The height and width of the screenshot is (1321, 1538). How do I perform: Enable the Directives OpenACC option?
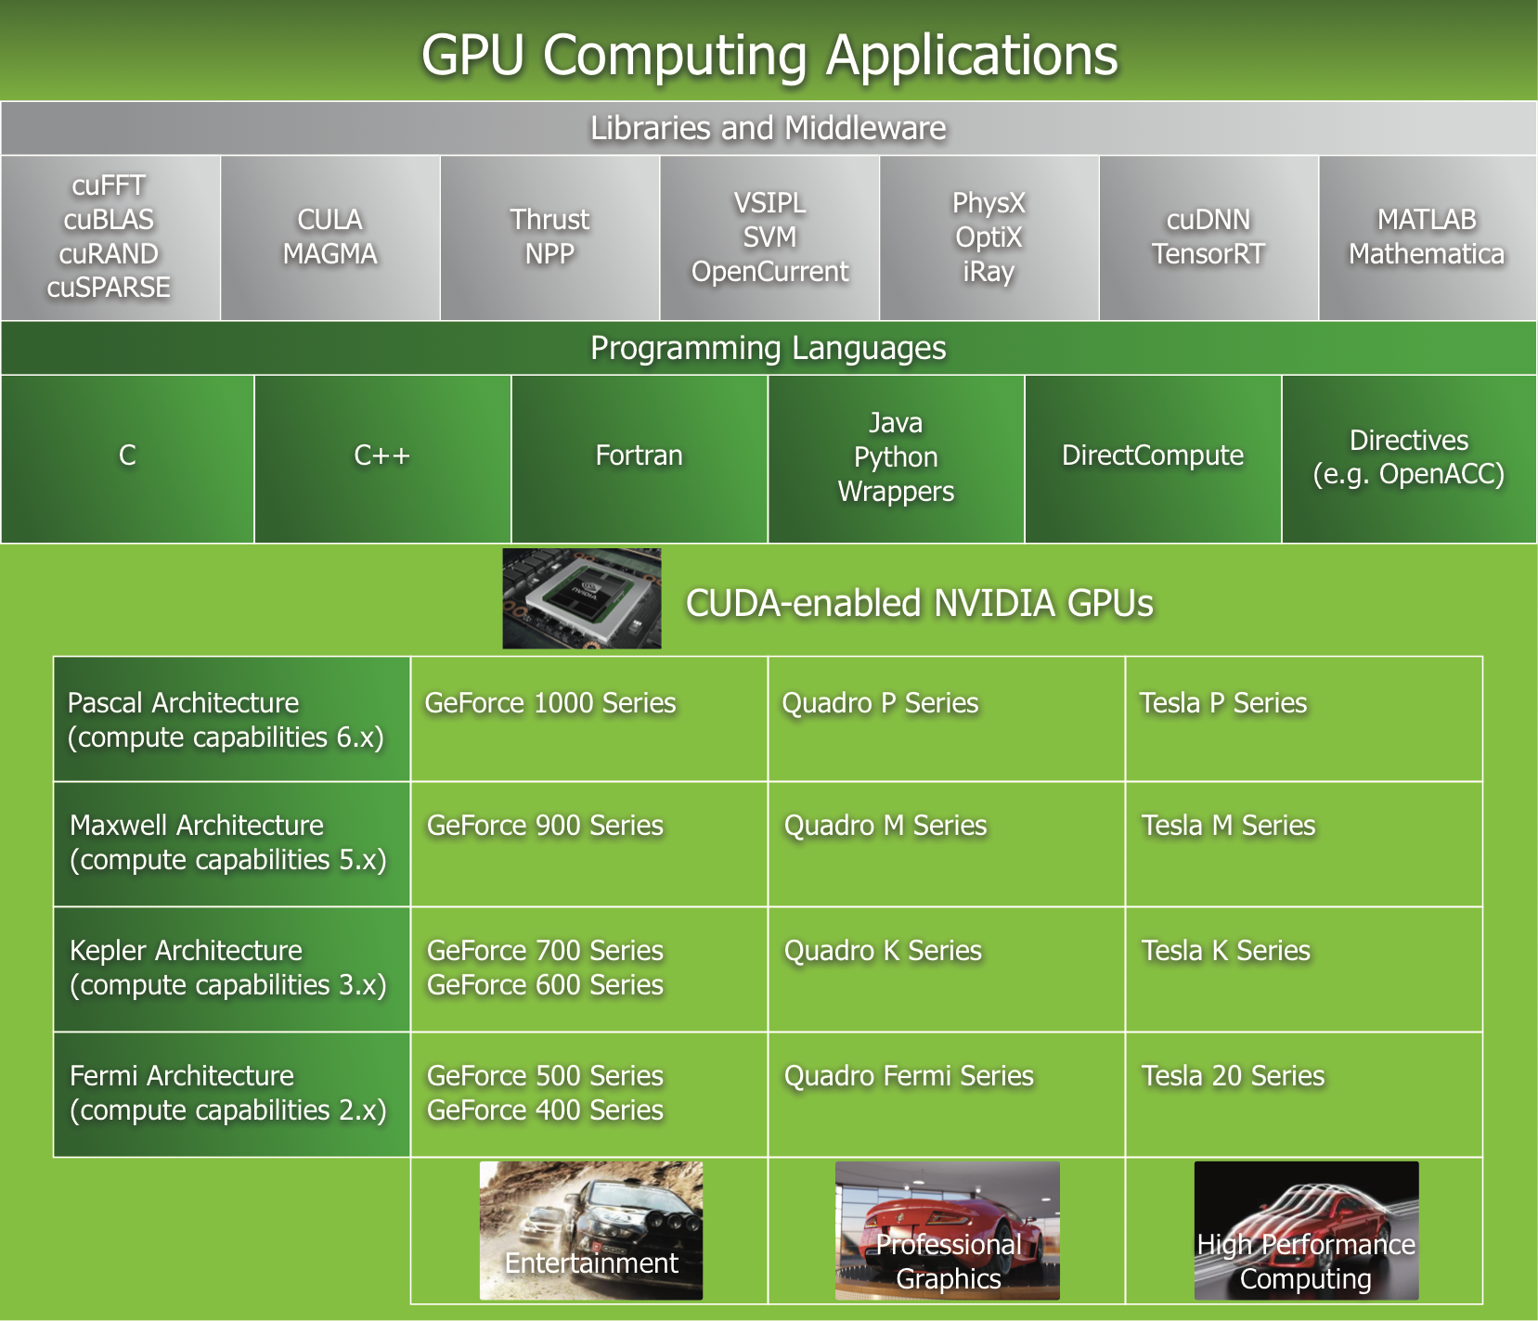click(x=1407, y=456)
